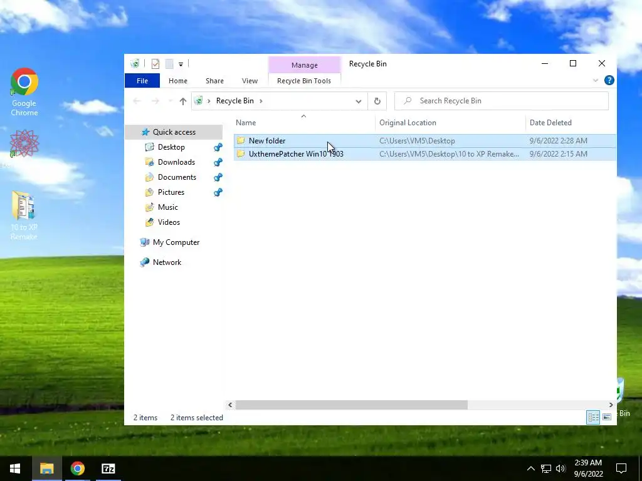Switch to Details view layout
The width and height of the screenshot is (642, 481).
(593, 417)
